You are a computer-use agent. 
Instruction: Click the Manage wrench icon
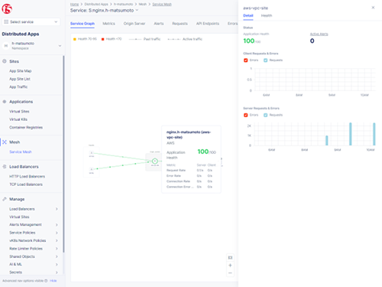(x=5, y=199)
